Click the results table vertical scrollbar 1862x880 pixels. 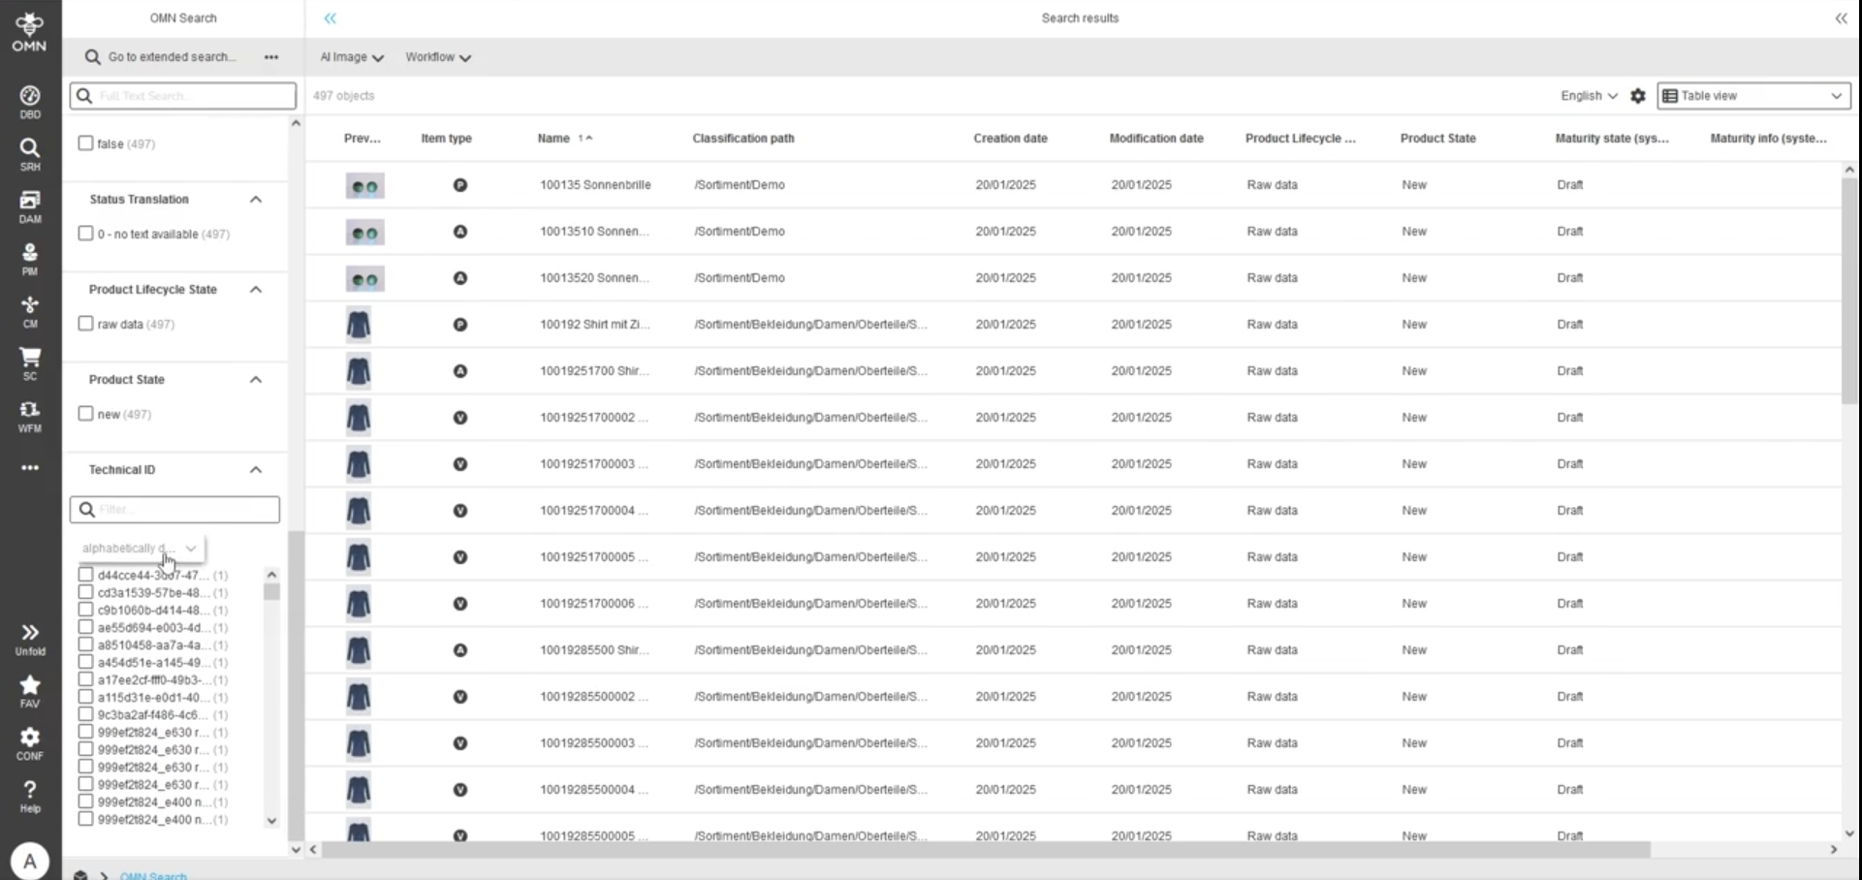point(1849,291)
